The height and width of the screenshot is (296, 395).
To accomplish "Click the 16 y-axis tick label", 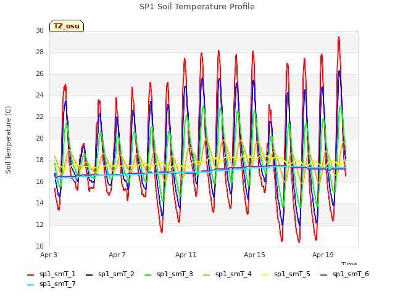I will (x=39, y=182).
